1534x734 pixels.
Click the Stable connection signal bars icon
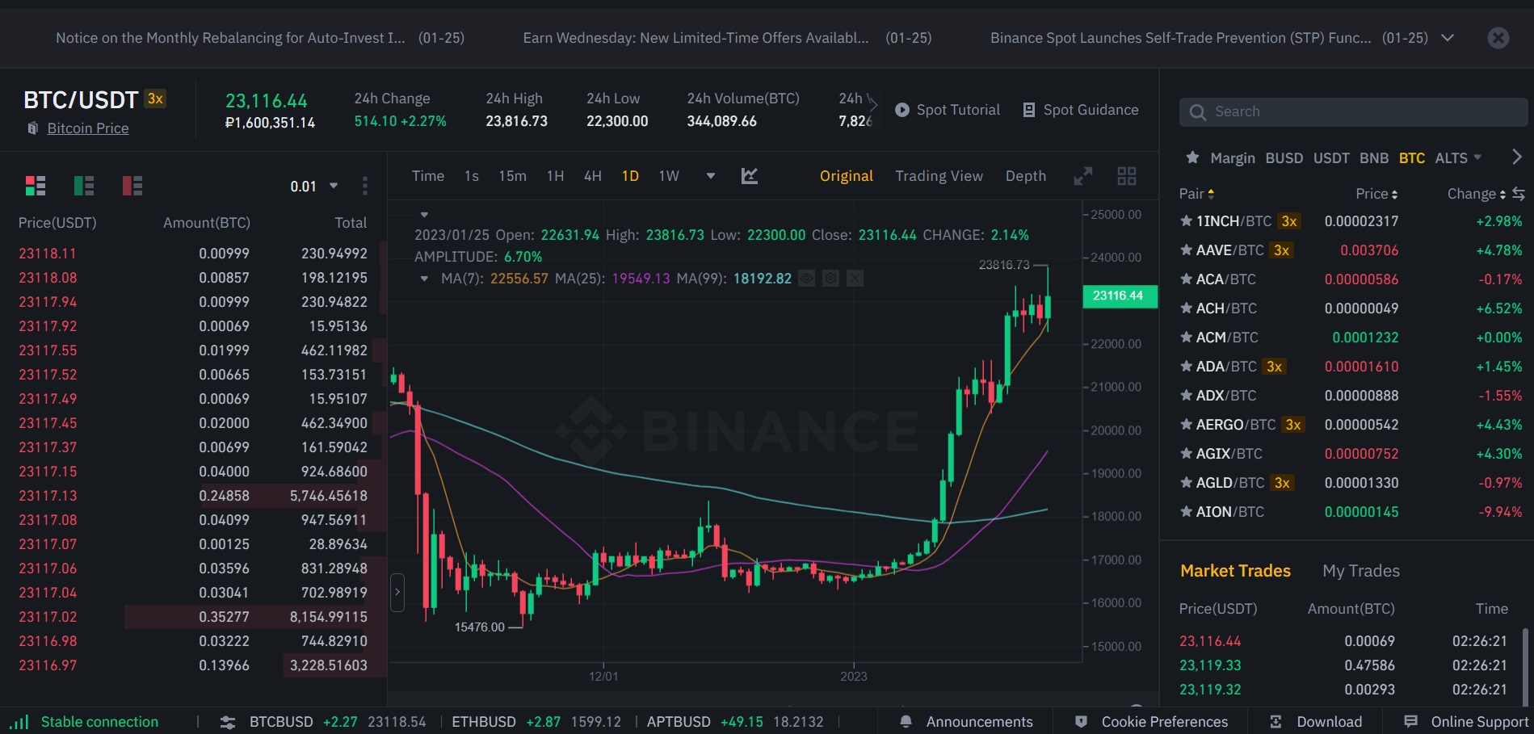click(x=19, y=721)
